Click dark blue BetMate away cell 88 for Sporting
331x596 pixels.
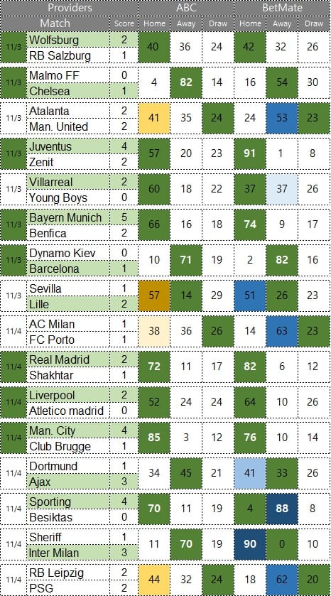click(x=282, y=508)
